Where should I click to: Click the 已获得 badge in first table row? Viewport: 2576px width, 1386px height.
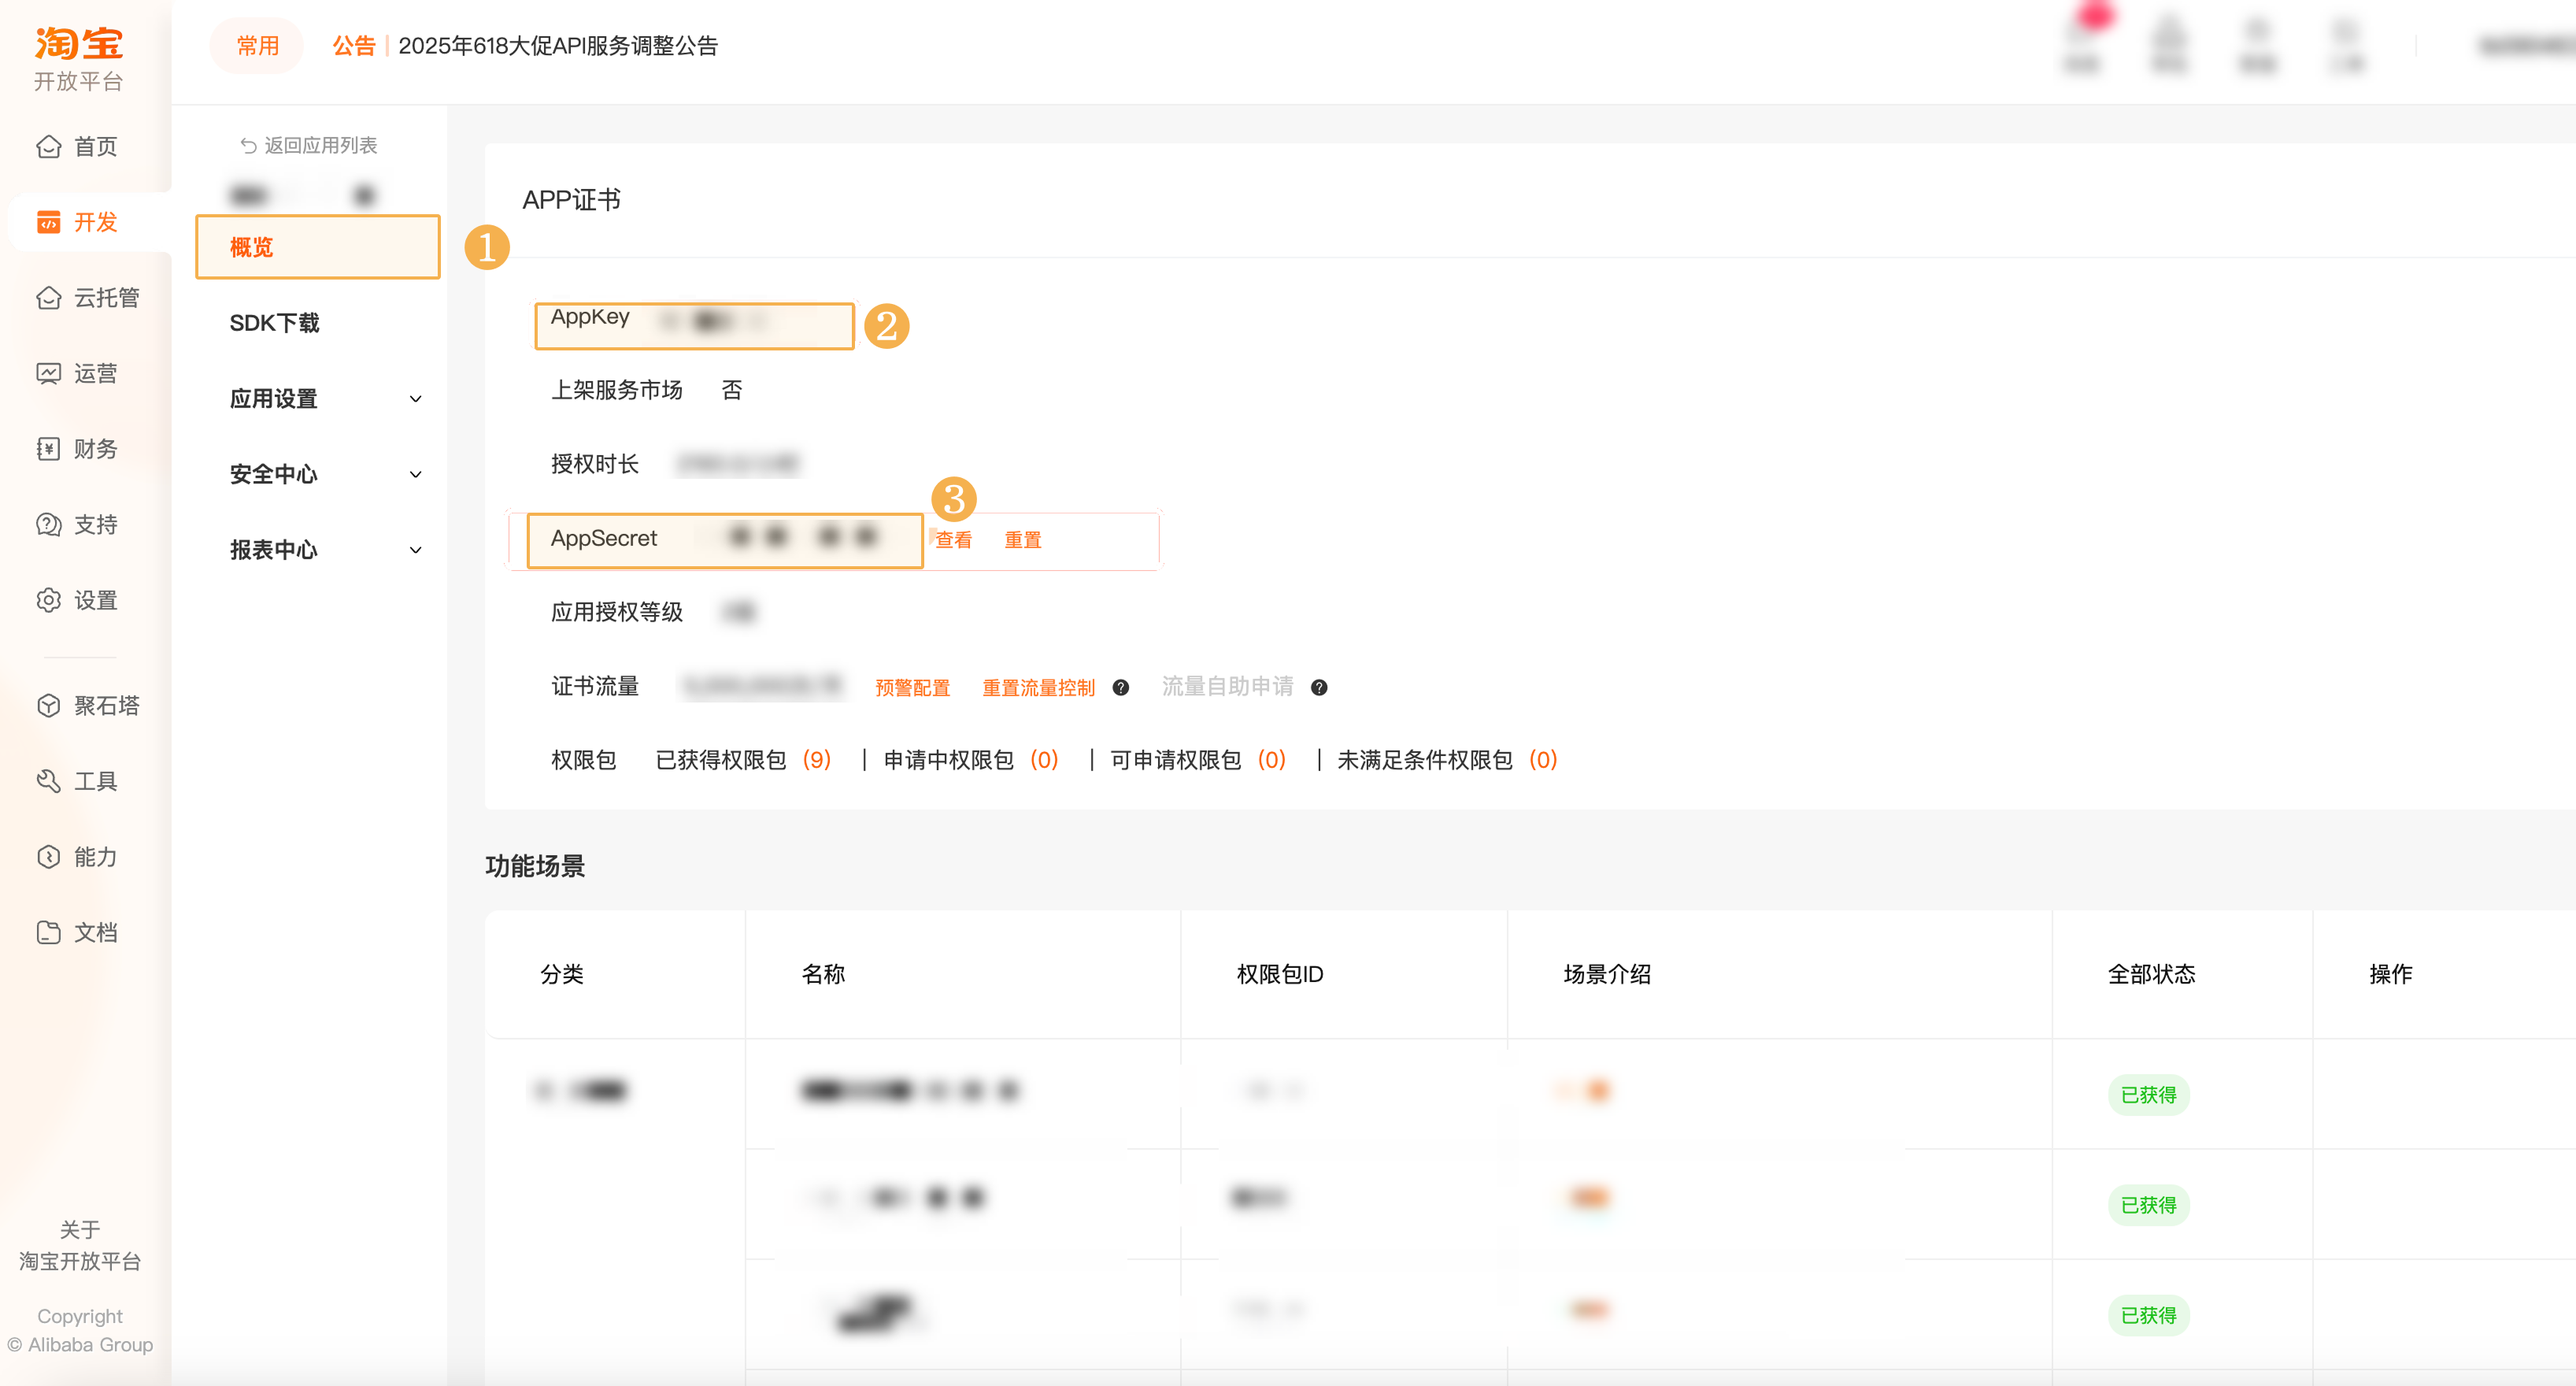tap(2148, 1095)
